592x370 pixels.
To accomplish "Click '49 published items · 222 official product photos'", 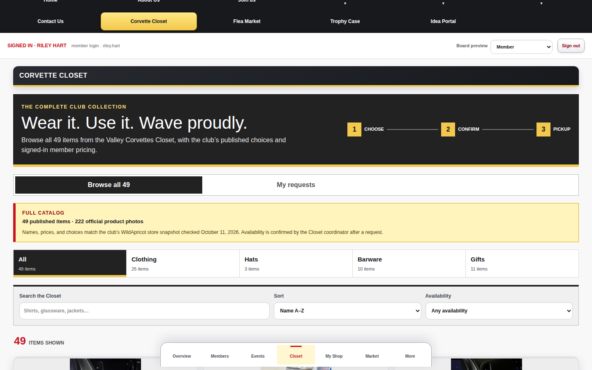I will (83, 222).
